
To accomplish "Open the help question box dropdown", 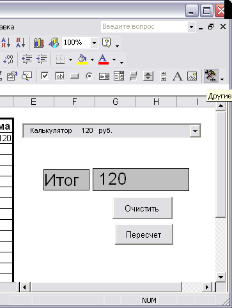I will point(191,27).
